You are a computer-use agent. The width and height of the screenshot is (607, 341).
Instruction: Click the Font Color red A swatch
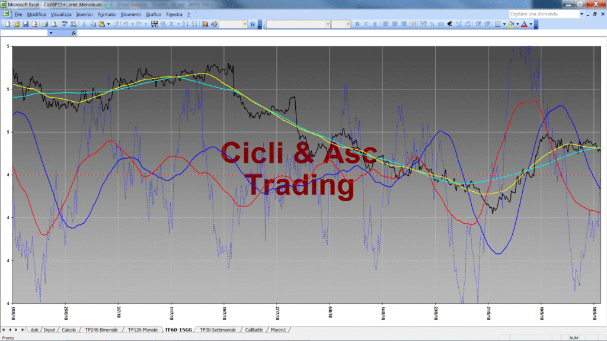[x=524, y=24]
